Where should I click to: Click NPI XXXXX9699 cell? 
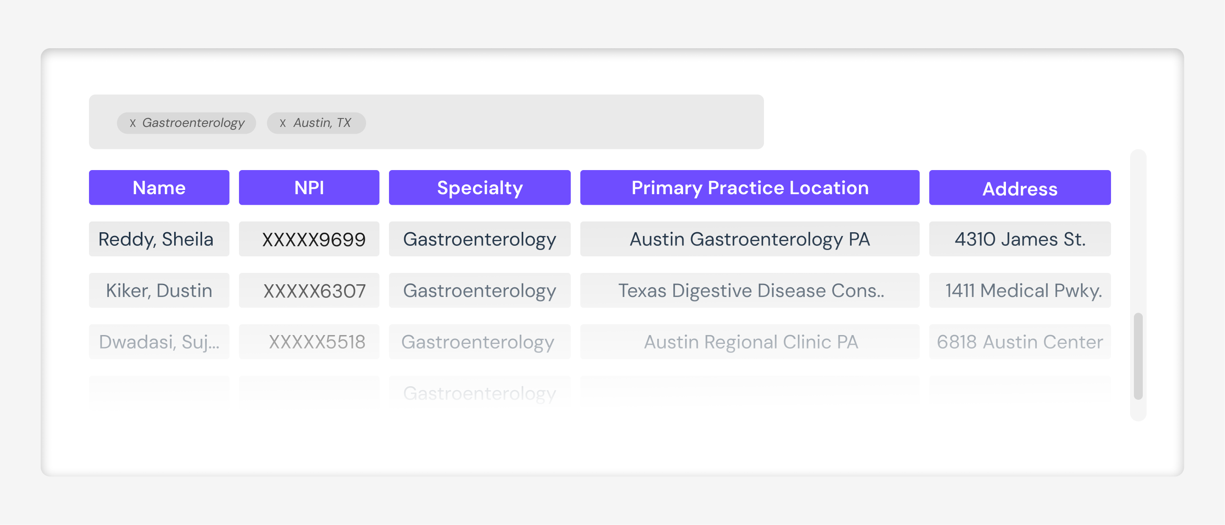click(x=309, y=239)
